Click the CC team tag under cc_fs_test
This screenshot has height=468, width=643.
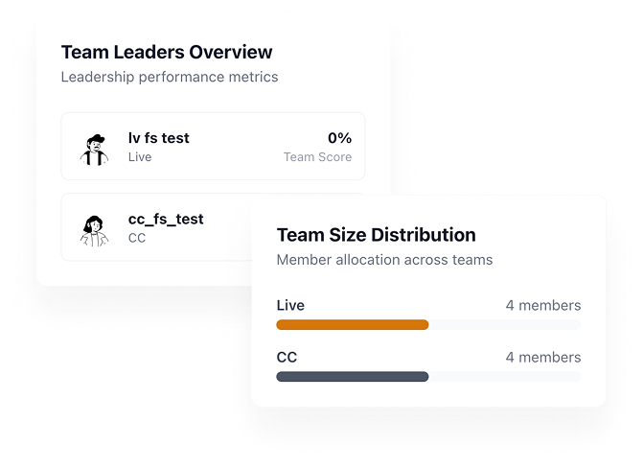[x=137, y=238]
